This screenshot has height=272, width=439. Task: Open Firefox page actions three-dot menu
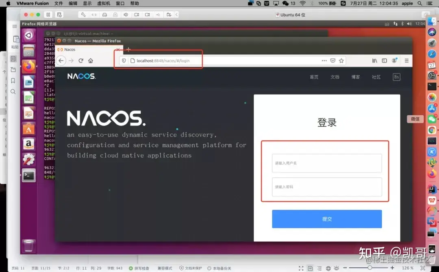(324, 60)
